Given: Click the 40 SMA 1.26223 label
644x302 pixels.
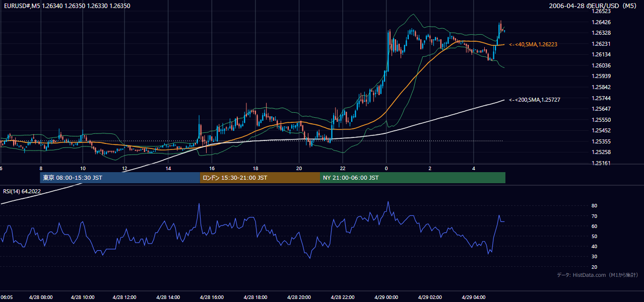Looking at the screenshot, I should point(533,44).
